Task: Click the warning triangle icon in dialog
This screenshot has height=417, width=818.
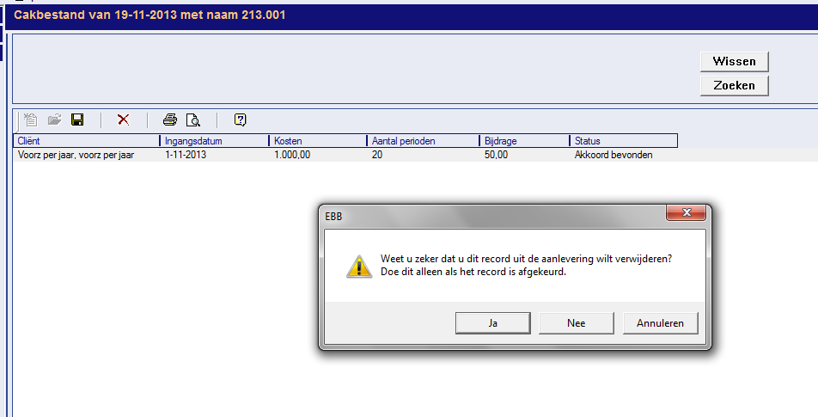Action: point(359,266)
